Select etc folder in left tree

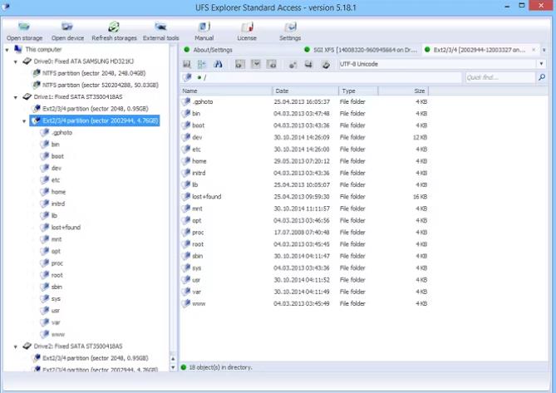(56, 180)
